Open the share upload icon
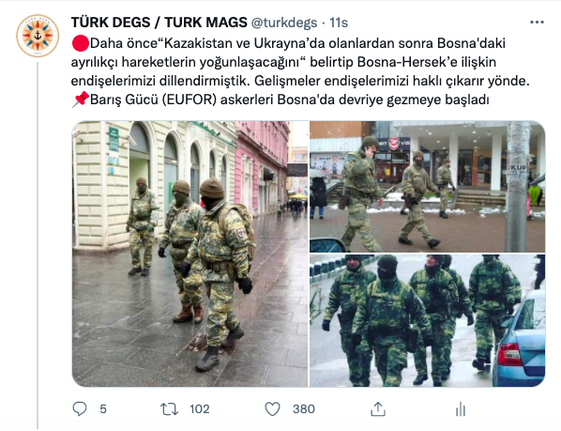This screenshot has height=431, width=561. point(378,408)
